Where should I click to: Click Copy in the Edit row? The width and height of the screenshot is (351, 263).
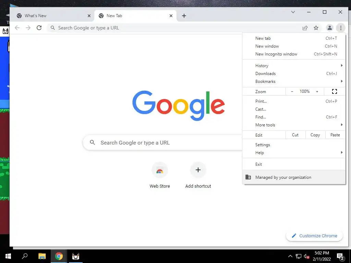click(315, 135)
